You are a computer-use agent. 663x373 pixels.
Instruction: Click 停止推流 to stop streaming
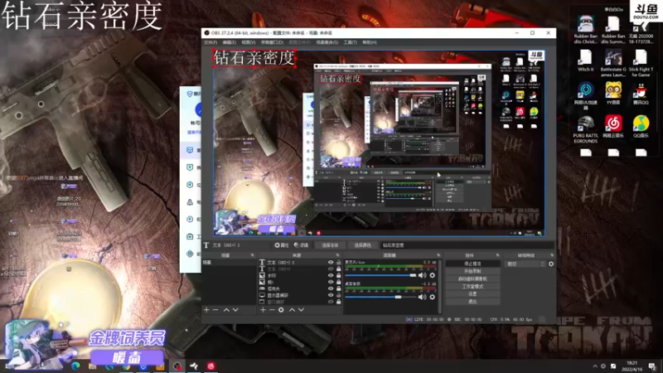pos(472,264)
